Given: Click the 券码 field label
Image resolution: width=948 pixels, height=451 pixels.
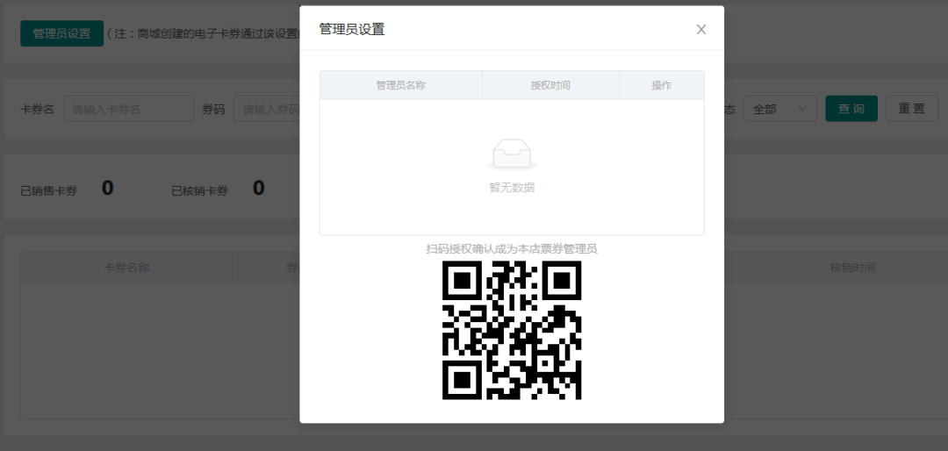Looking at the screenshot, I should pos(213,110).
